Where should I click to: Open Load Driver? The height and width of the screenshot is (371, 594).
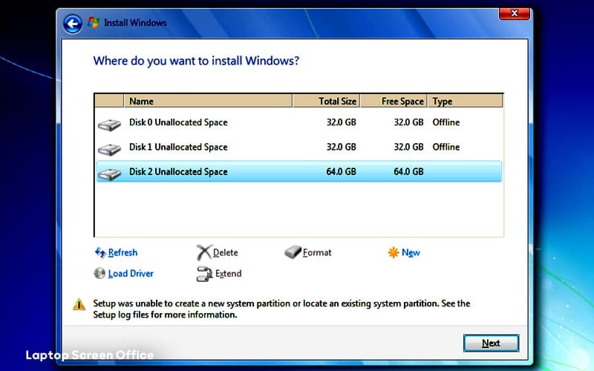tap(131, 273)
